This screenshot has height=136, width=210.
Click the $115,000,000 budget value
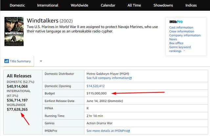(x=96, y=93)
